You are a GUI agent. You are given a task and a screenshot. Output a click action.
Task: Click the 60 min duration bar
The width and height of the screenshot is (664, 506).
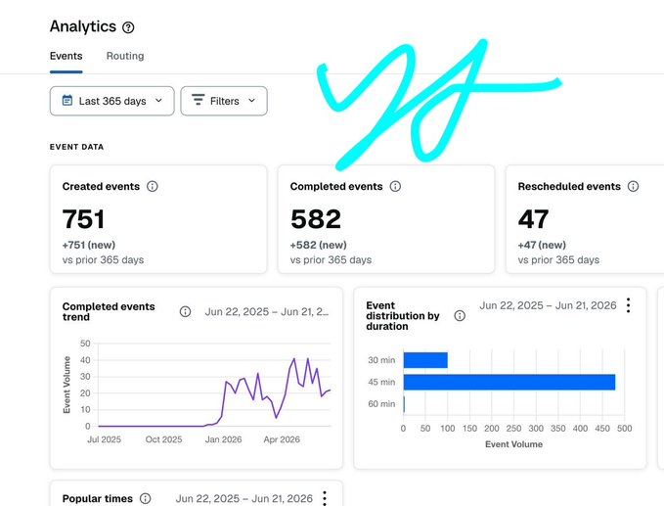[404, 404]
